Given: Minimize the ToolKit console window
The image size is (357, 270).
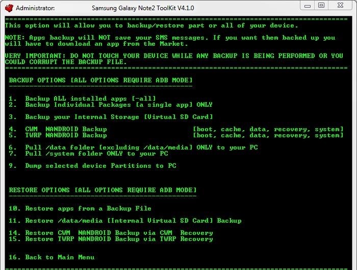Looking at the screenshot, I should click(308, 6).
